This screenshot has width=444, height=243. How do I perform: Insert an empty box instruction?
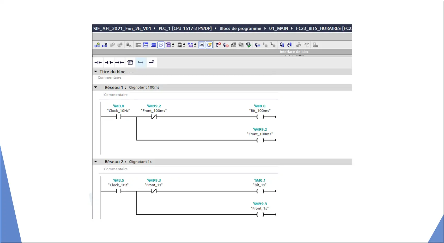click(130, 62)
